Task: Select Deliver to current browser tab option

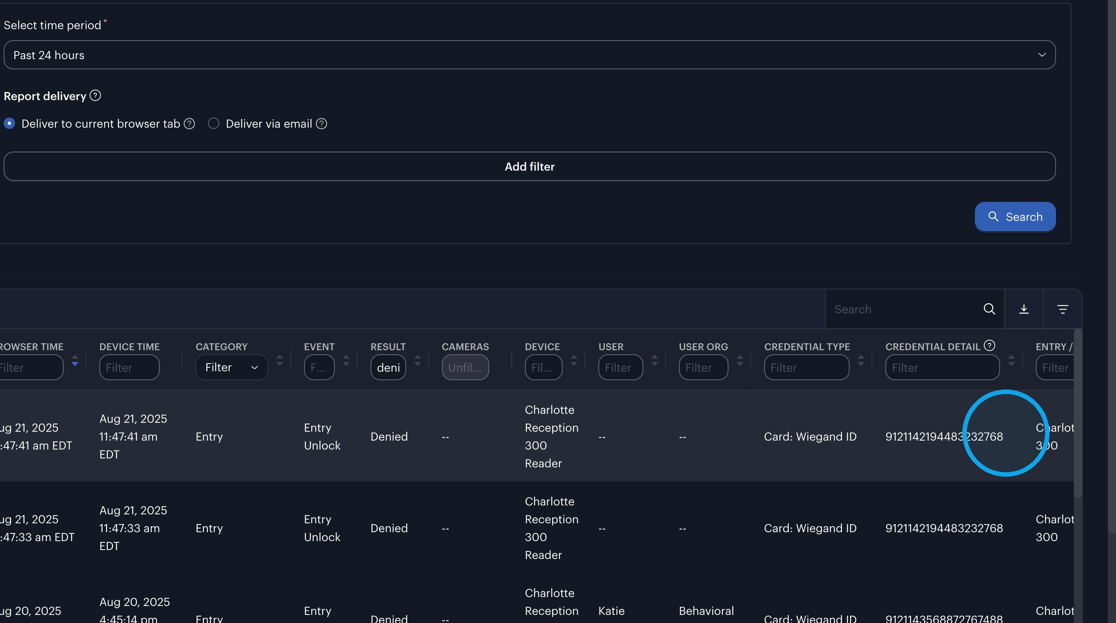Action: click(9, 124)
